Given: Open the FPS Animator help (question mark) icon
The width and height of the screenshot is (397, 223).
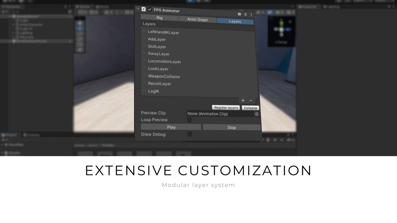Looking at the screenshot, I should tap(240, 15).
